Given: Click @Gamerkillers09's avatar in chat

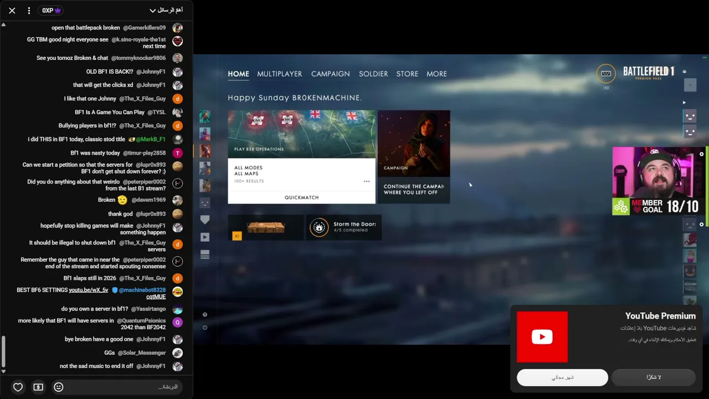Looking at the screenshot, I should (177, 28).
